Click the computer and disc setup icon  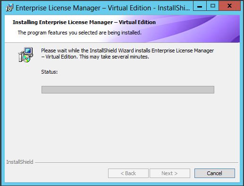25,55
